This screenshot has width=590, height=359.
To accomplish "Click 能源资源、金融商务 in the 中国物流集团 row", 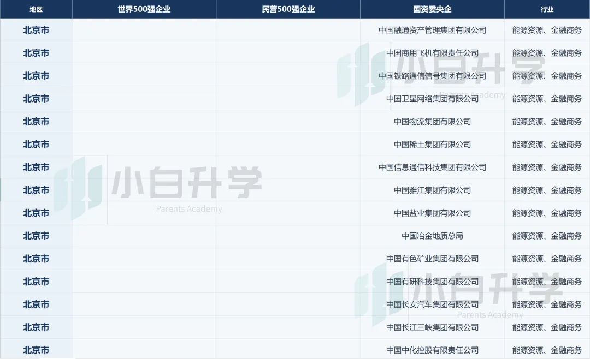I will (547, 122).
